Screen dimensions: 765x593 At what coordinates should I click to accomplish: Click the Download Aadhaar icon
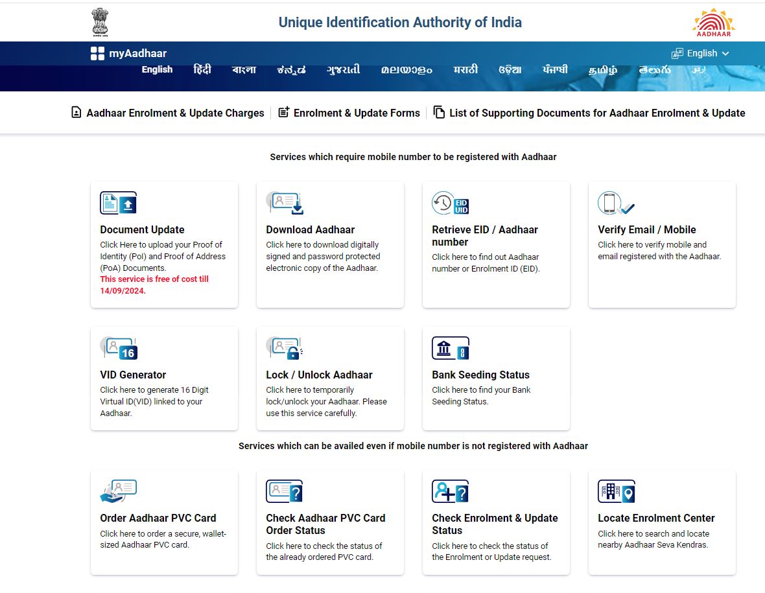(285, 203)
